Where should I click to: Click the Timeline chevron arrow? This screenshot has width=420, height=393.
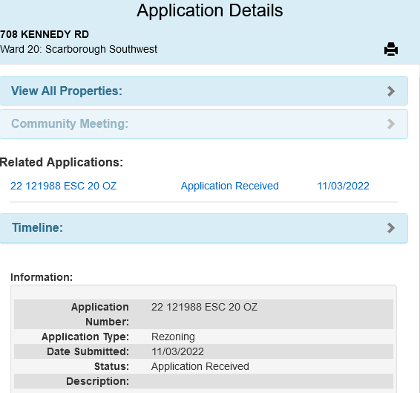tap(391, 228)
